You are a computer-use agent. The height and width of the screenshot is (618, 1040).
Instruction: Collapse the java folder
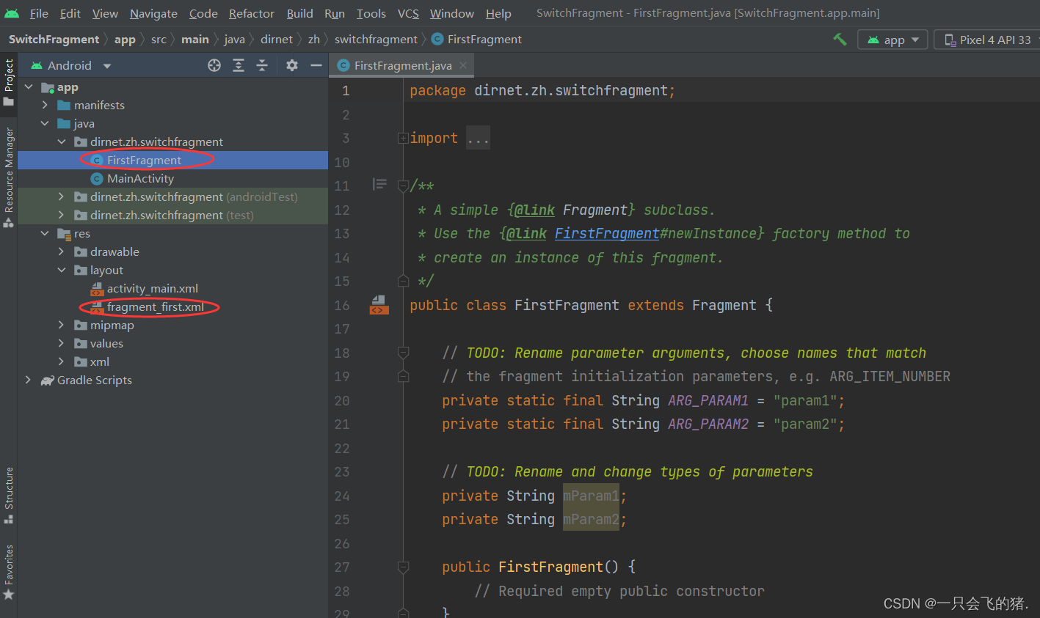pos(45,124)
